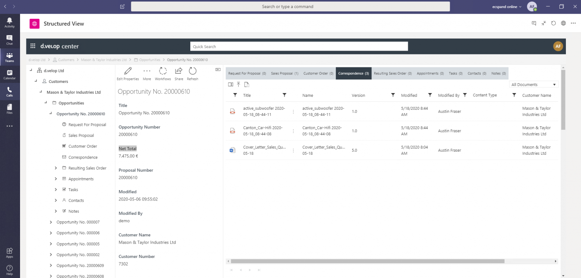Open Teams profile avatar AF
Image resolution: width=581 pixels, height=278 pixels.
(532, 6)
